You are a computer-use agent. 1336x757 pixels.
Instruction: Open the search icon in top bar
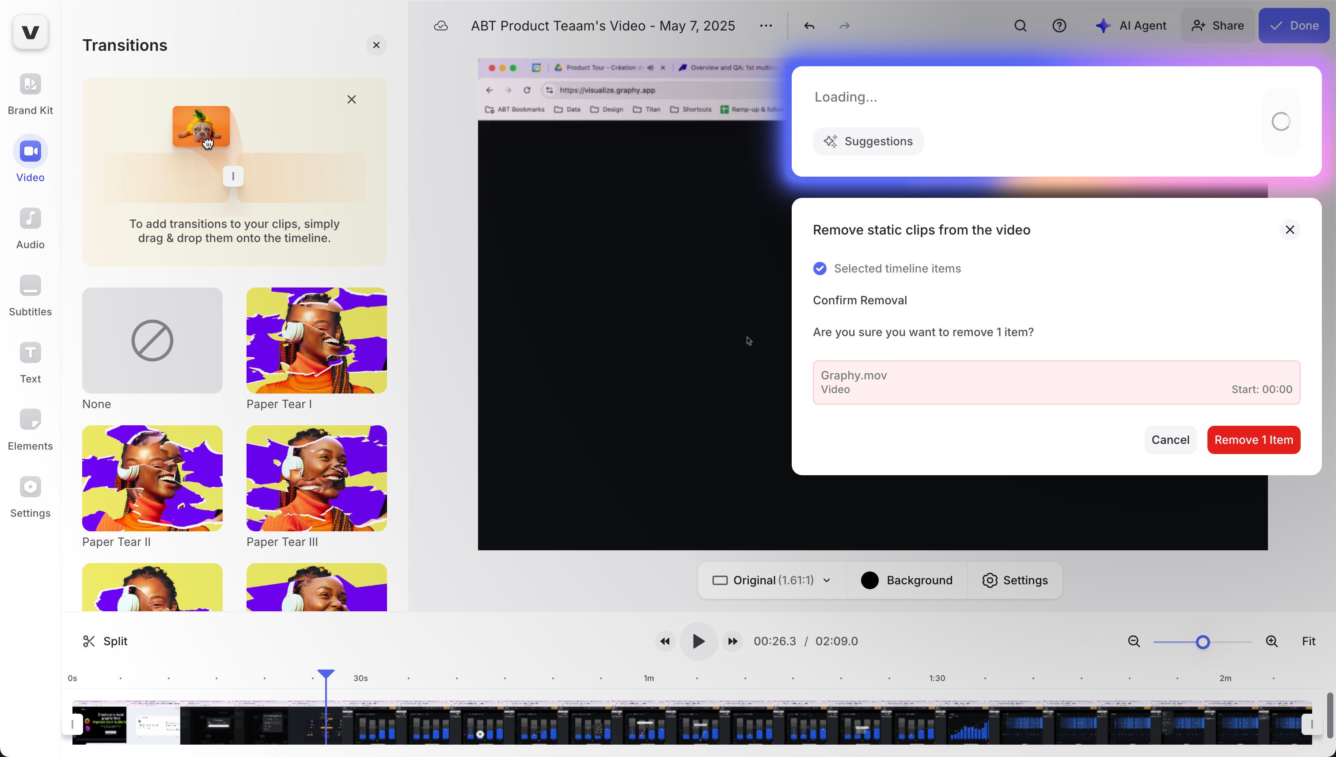1020,26
